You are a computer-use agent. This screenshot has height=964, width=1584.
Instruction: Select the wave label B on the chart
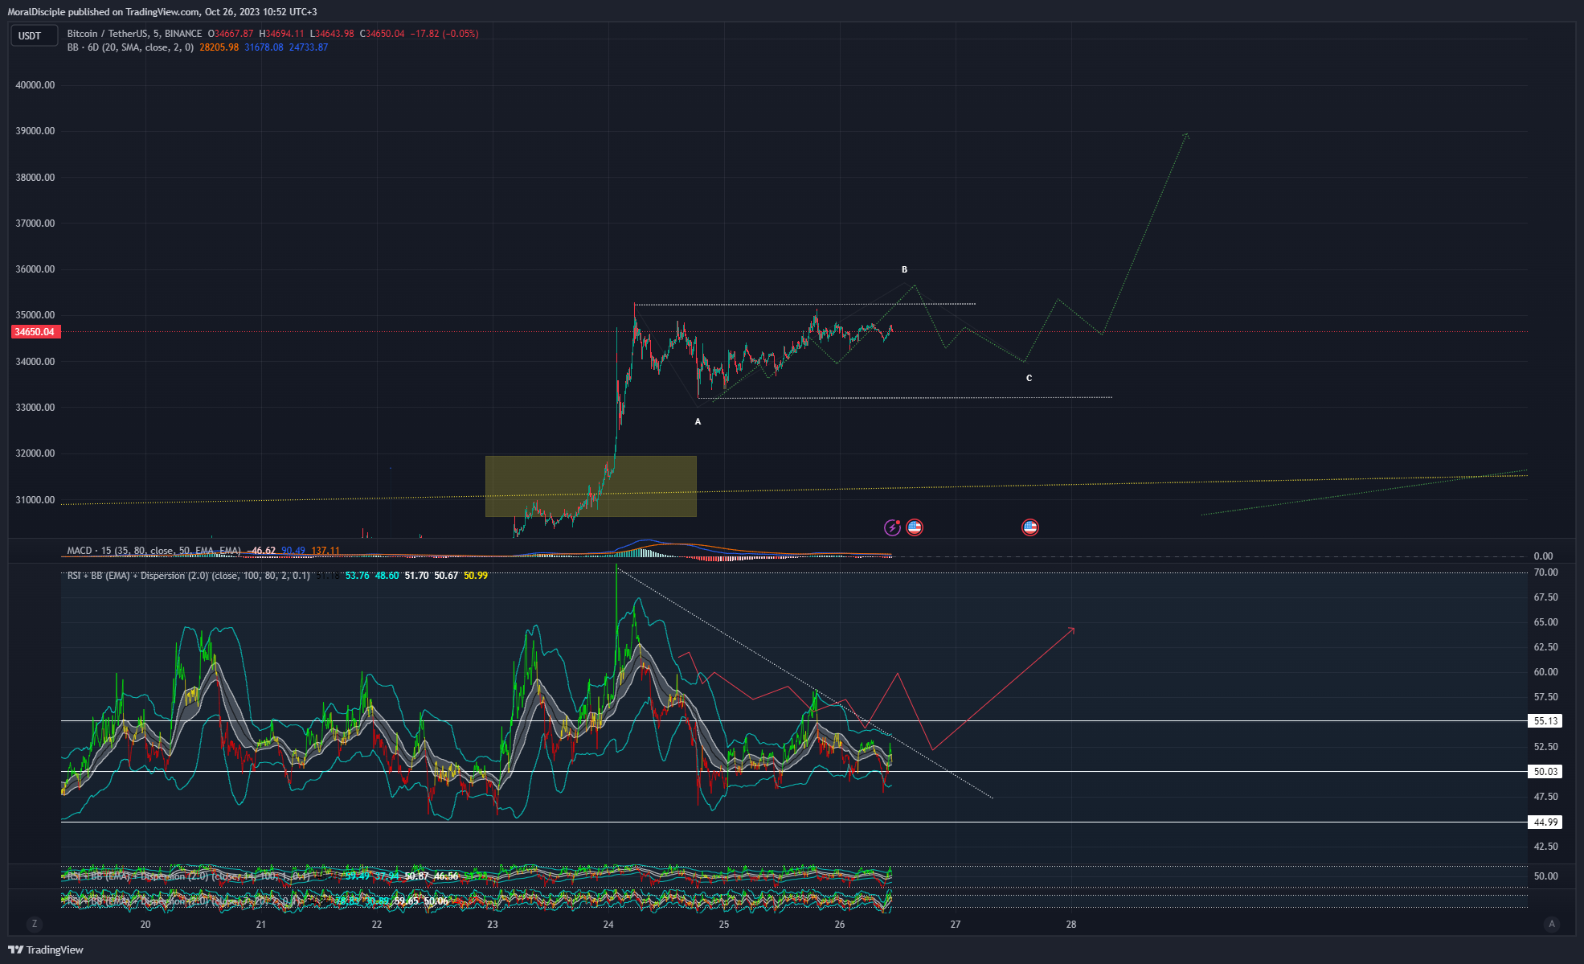[x=904, y=269]
